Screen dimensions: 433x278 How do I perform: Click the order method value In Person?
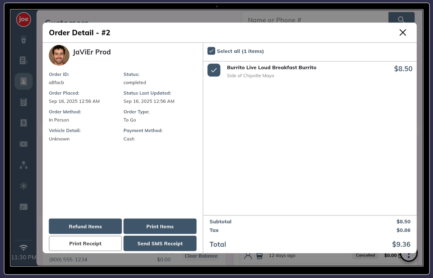pyautogui.click(x=59, y=120)
